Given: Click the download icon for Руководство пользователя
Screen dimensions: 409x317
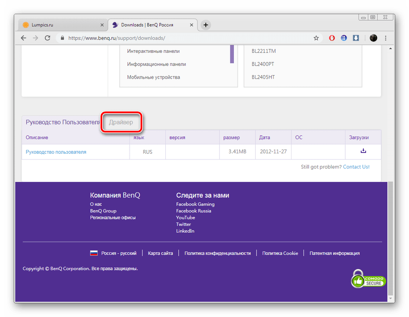Looking at the screenshot, I should (363, 151).
